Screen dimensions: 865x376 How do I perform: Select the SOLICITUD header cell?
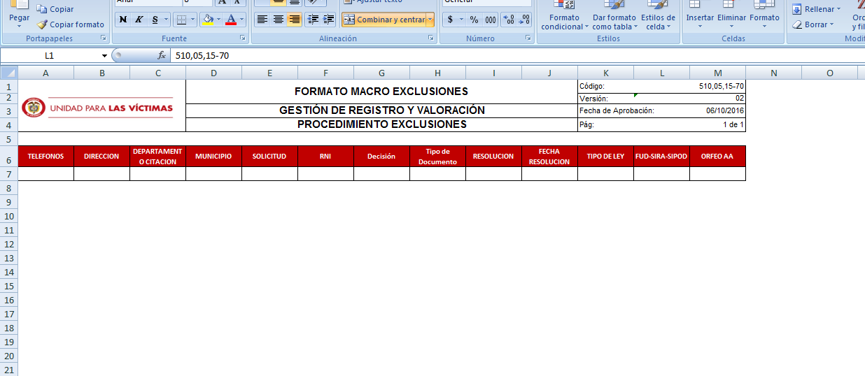coord(269,157)
